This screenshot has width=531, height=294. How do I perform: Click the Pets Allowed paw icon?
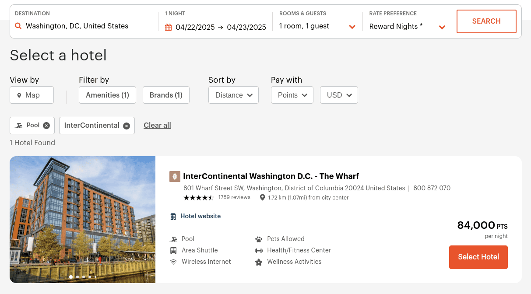click(x=259, y=239)
